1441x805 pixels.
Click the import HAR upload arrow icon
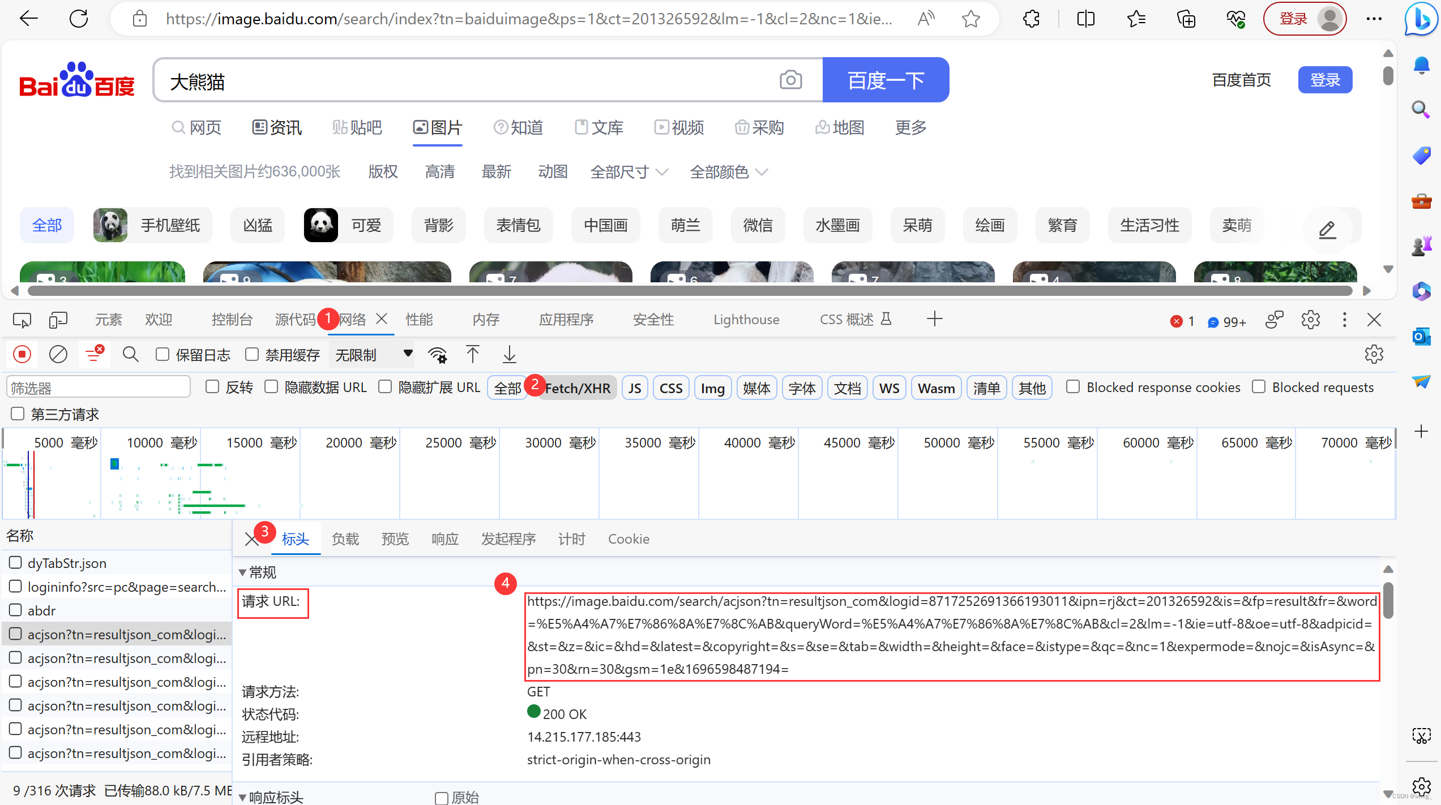point(472,355)
